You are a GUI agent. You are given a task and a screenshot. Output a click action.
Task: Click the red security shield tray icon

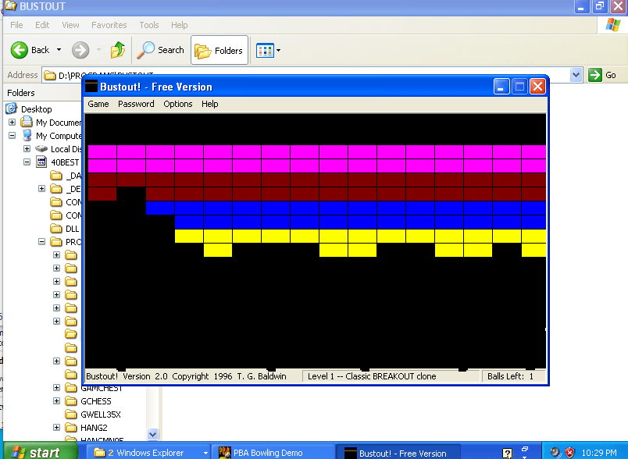[570, 452]
